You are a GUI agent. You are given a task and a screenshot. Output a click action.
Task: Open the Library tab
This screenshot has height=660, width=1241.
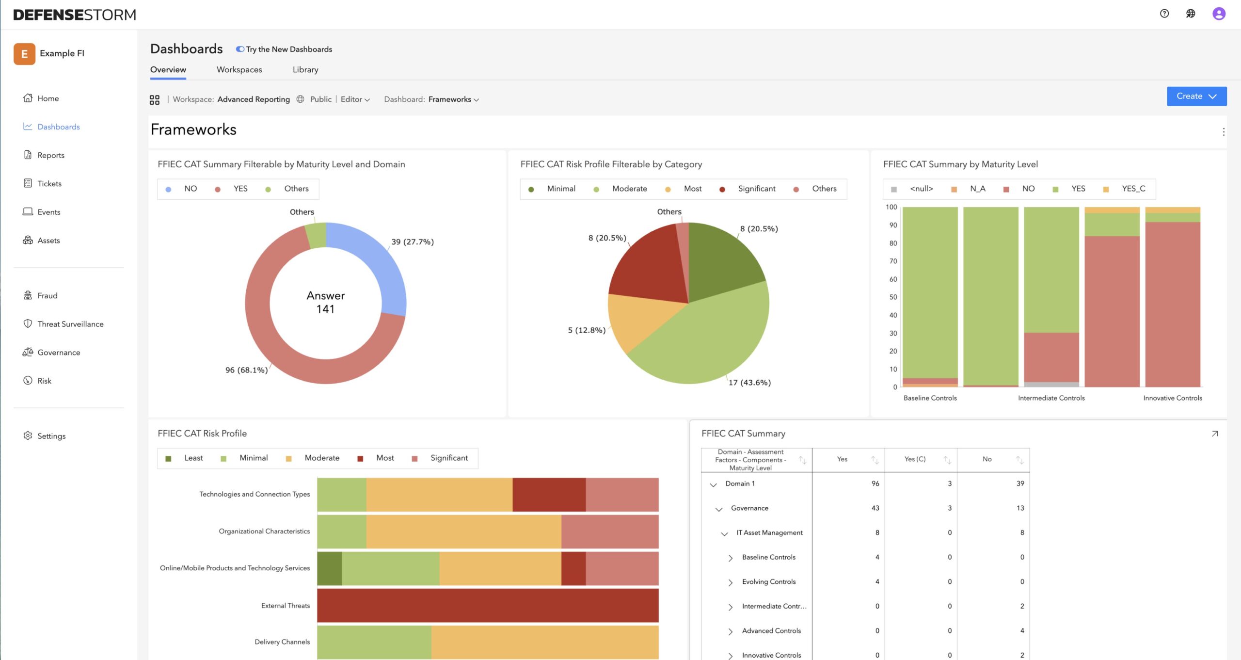305,69
